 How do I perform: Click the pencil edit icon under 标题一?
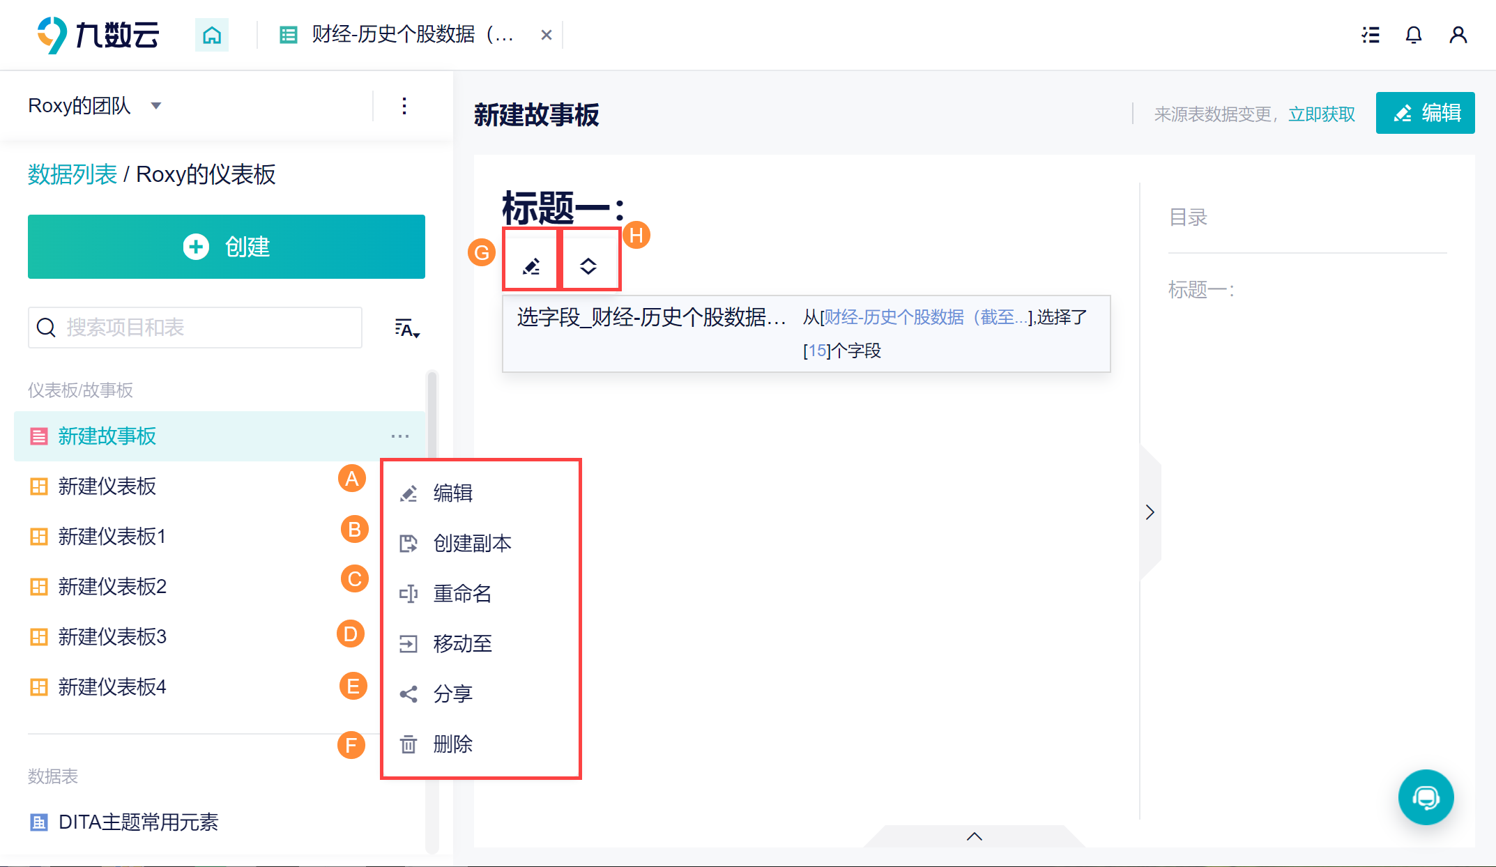click(x=531, y=266)
